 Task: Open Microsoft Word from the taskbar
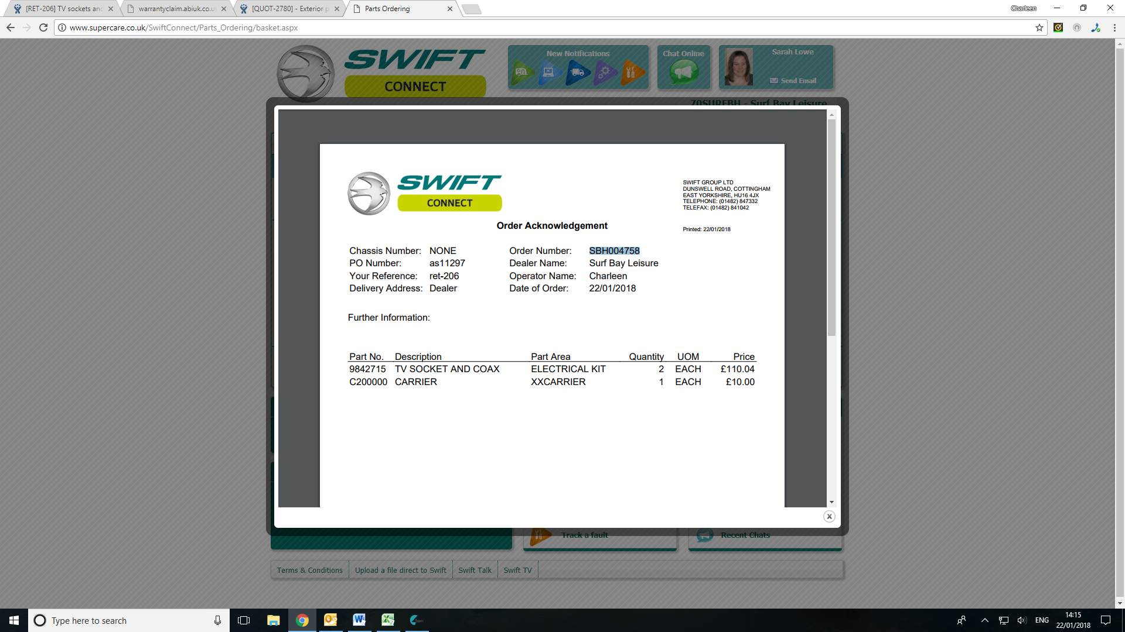click(x=359, y=620)
